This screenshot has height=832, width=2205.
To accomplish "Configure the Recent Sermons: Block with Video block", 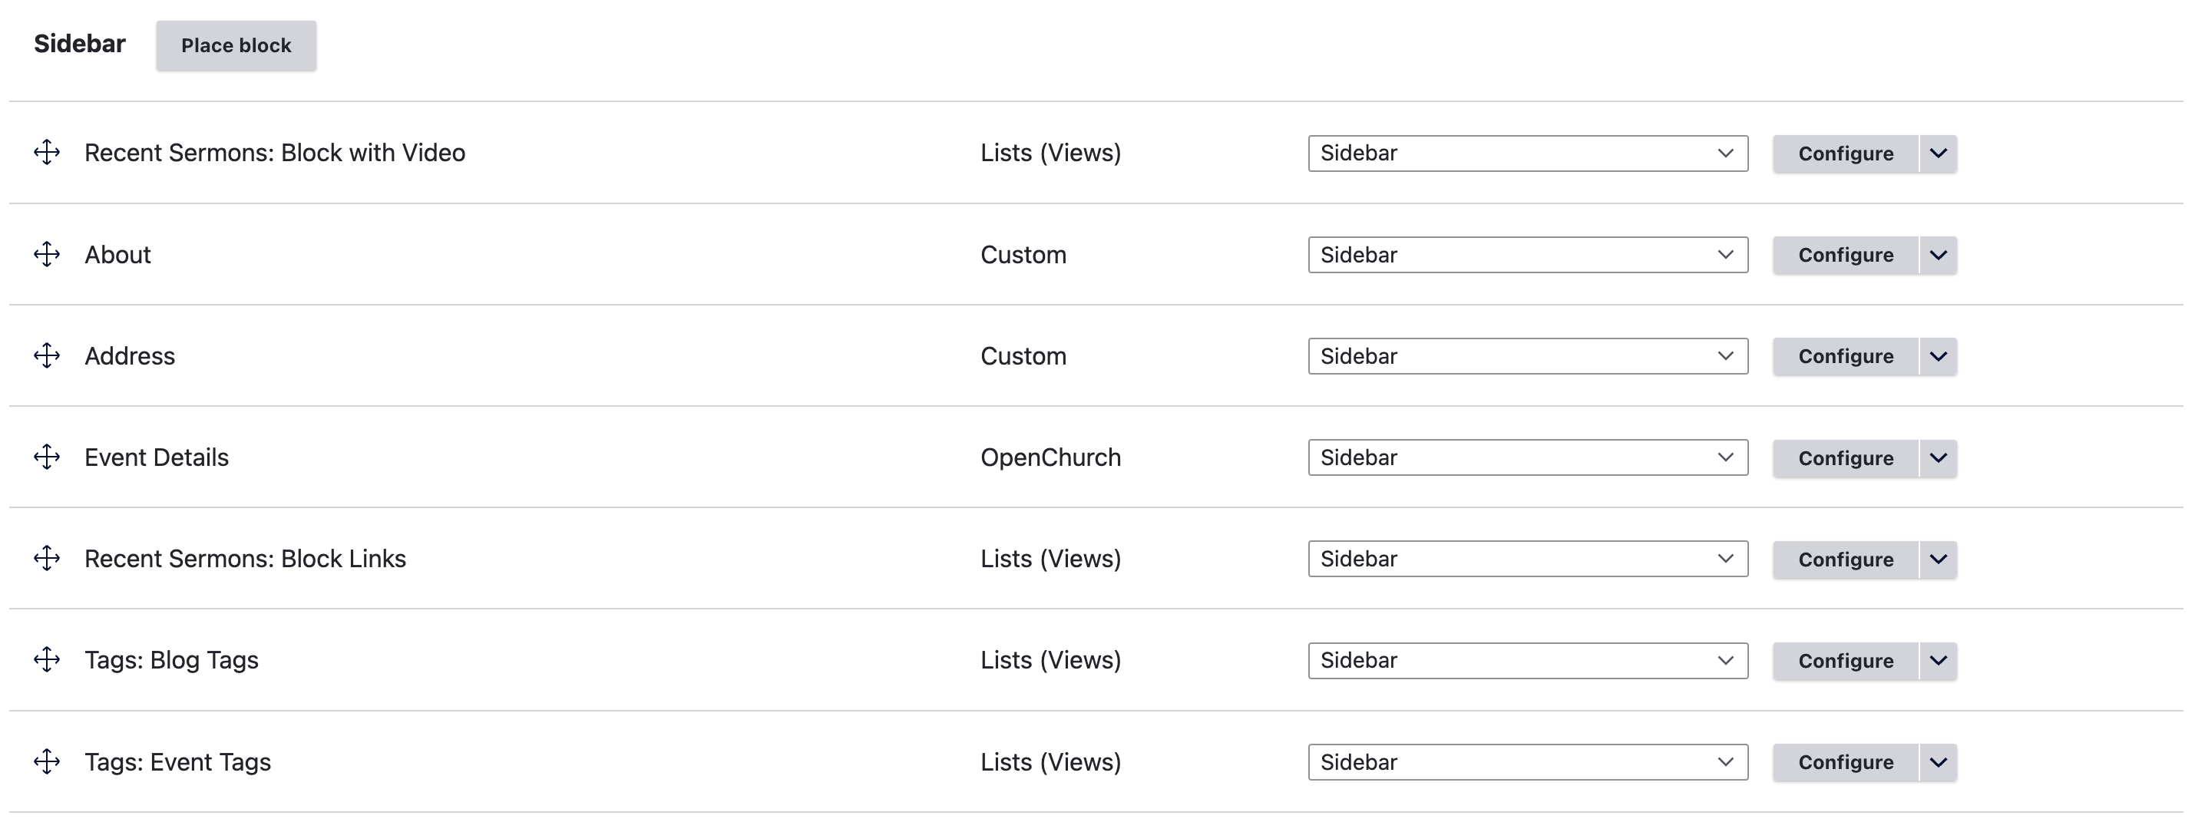I will click(1845, 154).
